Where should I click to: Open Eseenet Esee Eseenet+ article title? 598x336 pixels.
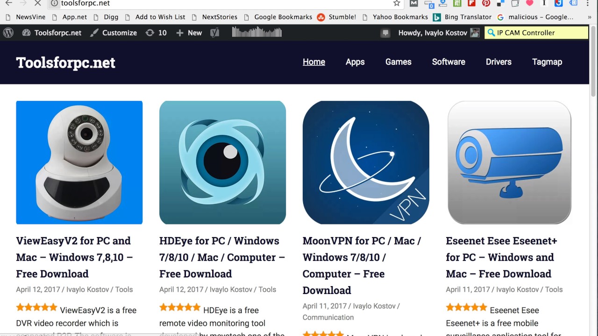coord(502,257)
